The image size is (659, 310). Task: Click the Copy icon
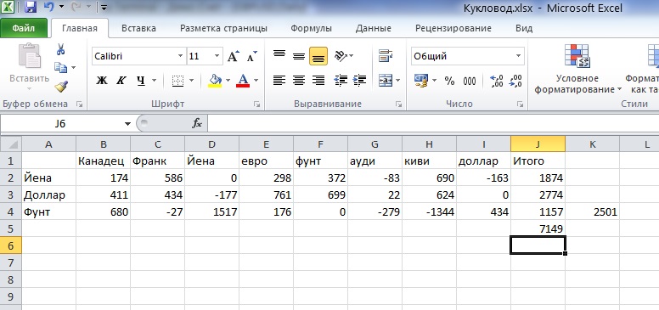(x=60, y=67)
